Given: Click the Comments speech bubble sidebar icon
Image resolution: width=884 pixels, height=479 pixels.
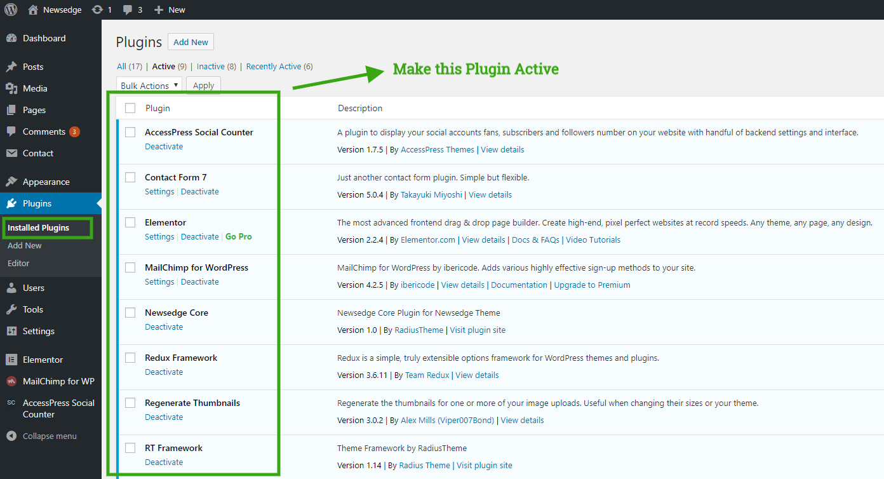Looking at the screenshot, I should (11, 132).
